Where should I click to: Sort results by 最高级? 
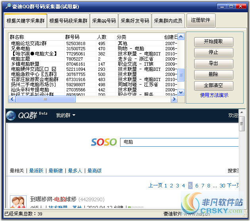(95, 171)
